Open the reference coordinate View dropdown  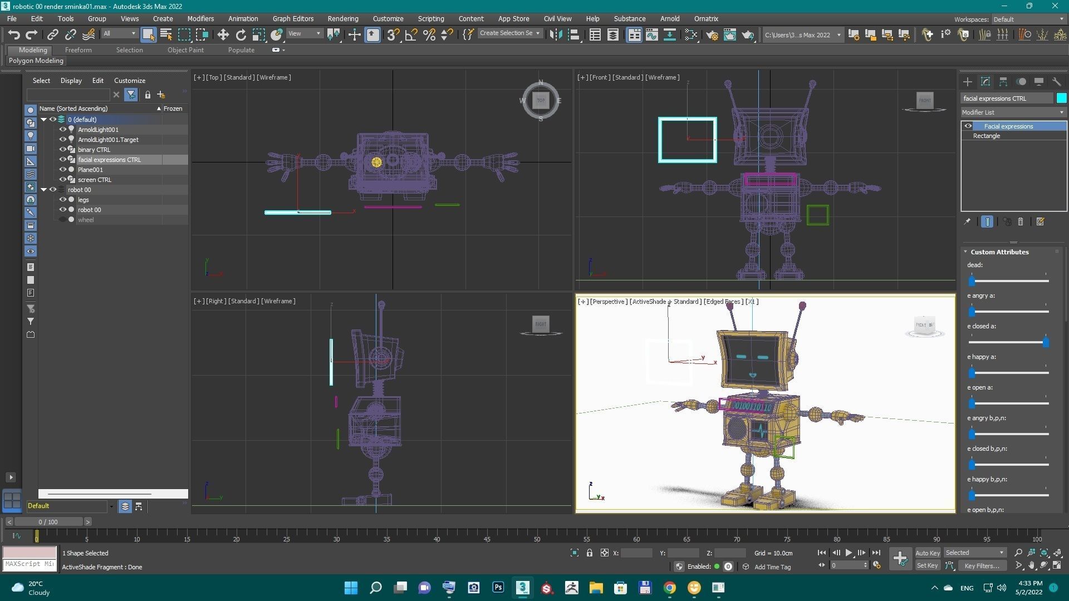(304, 34)
